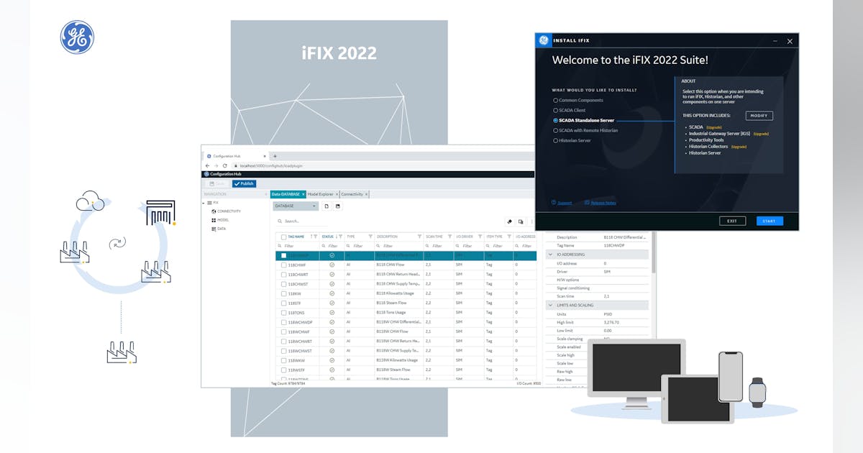Viewport: 863px width, 453px height.
Task: Click the tag name 118WKW
Action: (296, 360)
